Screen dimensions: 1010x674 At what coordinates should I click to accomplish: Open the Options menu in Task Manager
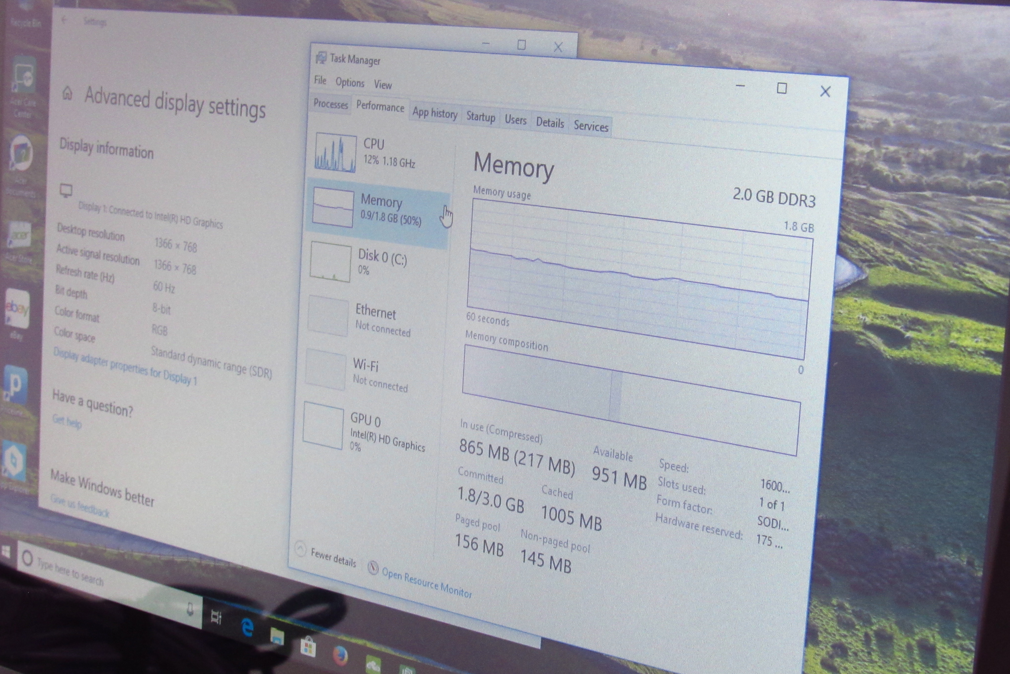pos(350,82)
